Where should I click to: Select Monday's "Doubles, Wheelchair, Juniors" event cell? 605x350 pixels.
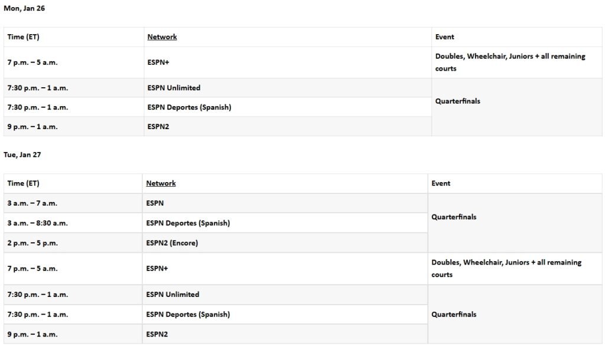point(510,62)
